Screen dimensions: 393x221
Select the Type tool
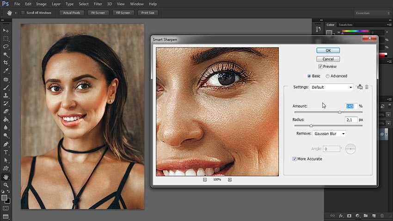(x=6, y=152)
